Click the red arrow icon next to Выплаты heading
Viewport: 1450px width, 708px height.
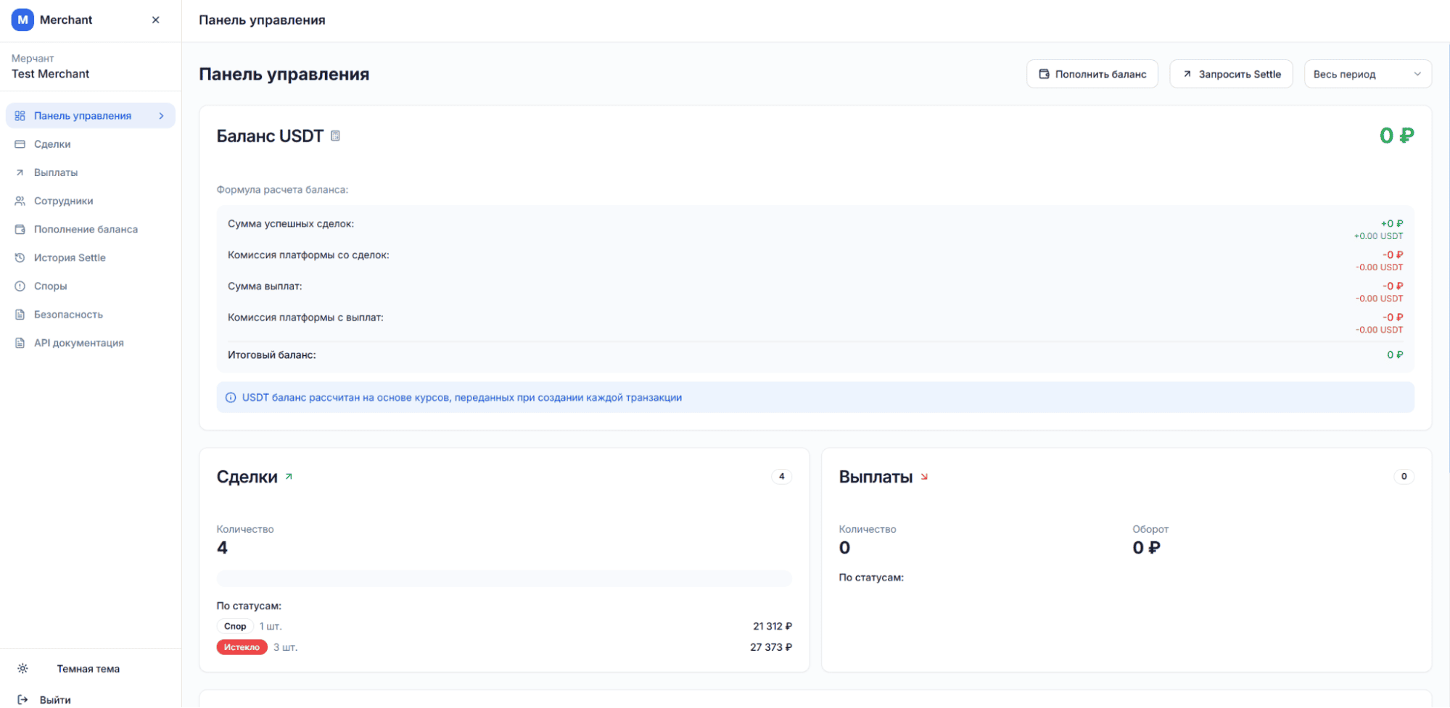tap(924, 477)
